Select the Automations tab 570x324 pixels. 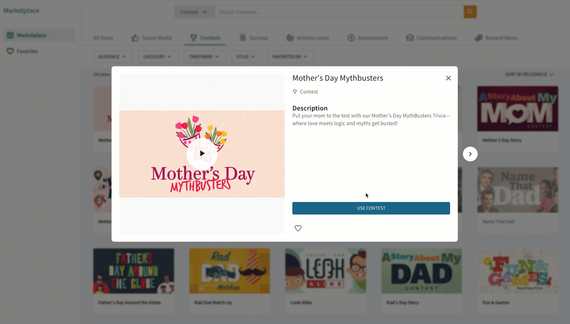pos(368,38)
